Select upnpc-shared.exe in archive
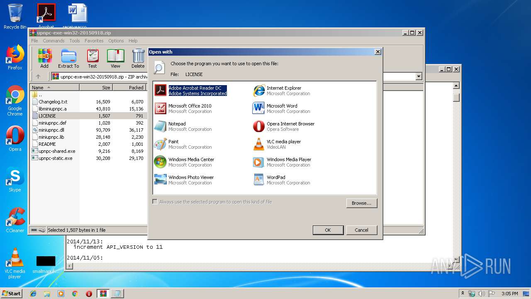The image size is (531, 299). coord(88,151)
